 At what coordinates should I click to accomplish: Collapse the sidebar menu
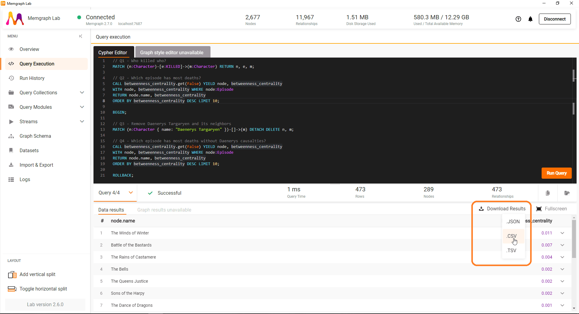[x=81, y=36]
